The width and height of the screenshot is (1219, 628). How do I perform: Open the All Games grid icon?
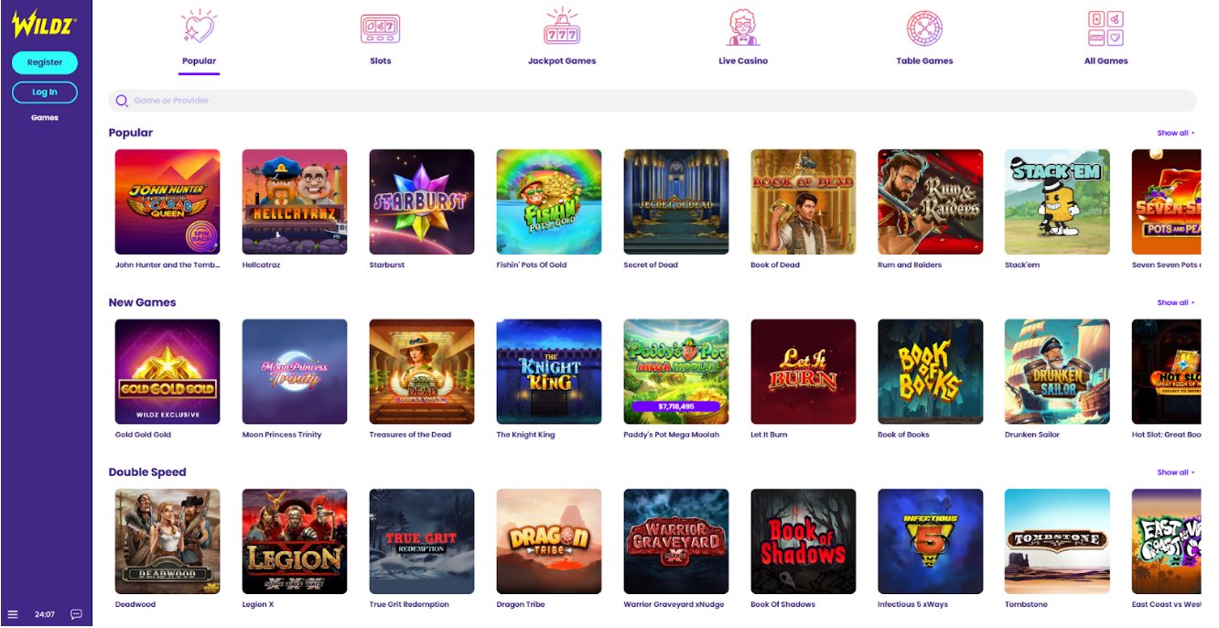point(1106,28)
